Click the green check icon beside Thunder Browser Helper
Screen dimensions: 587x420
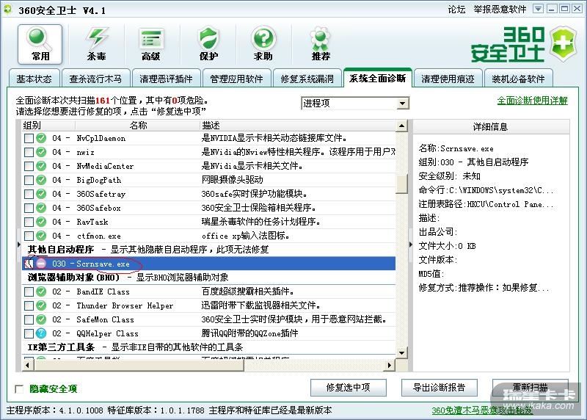point(41,305)
